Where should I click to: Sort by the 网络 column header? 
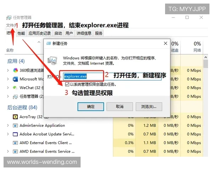[197, 50]
